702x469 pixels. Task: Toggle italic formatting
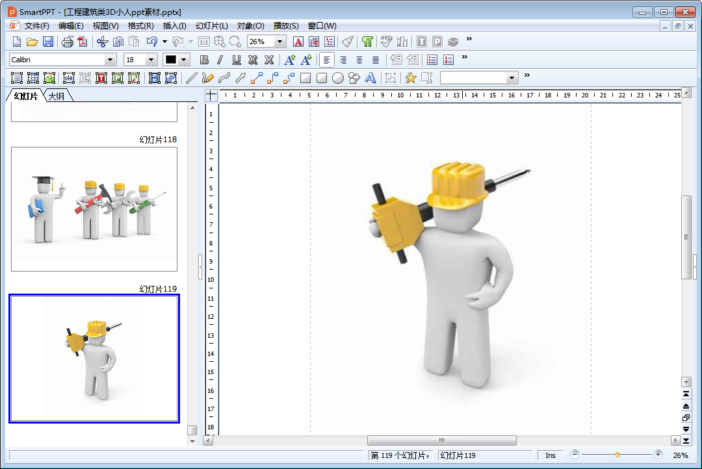pos(220,60)
